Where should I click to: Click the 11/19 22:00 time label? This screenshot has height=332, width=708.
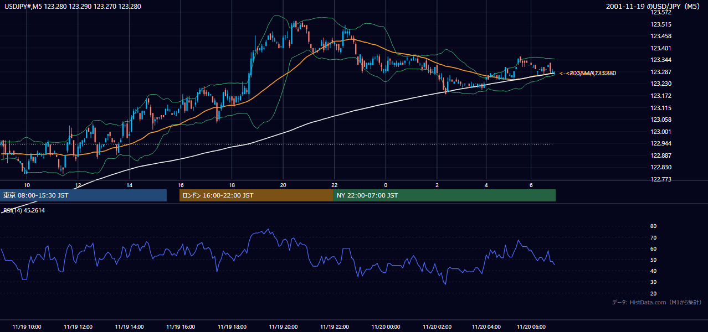coord(334,326)
